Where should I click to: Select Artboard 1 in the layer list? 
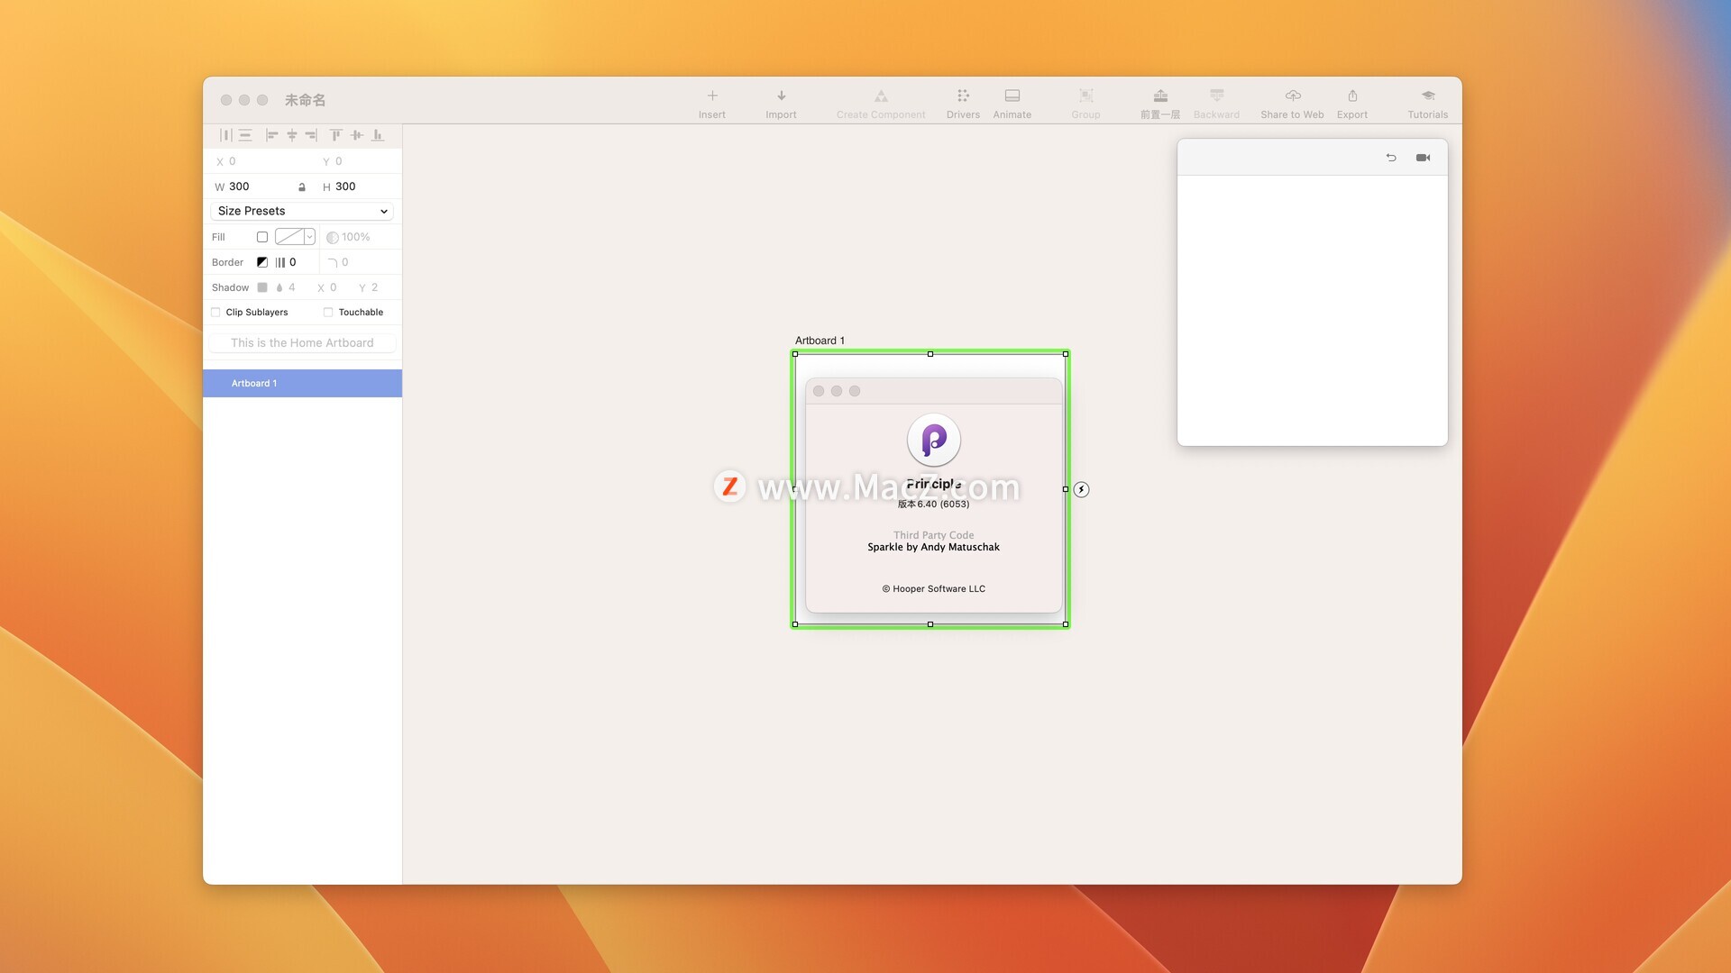[x=302, y=383]
